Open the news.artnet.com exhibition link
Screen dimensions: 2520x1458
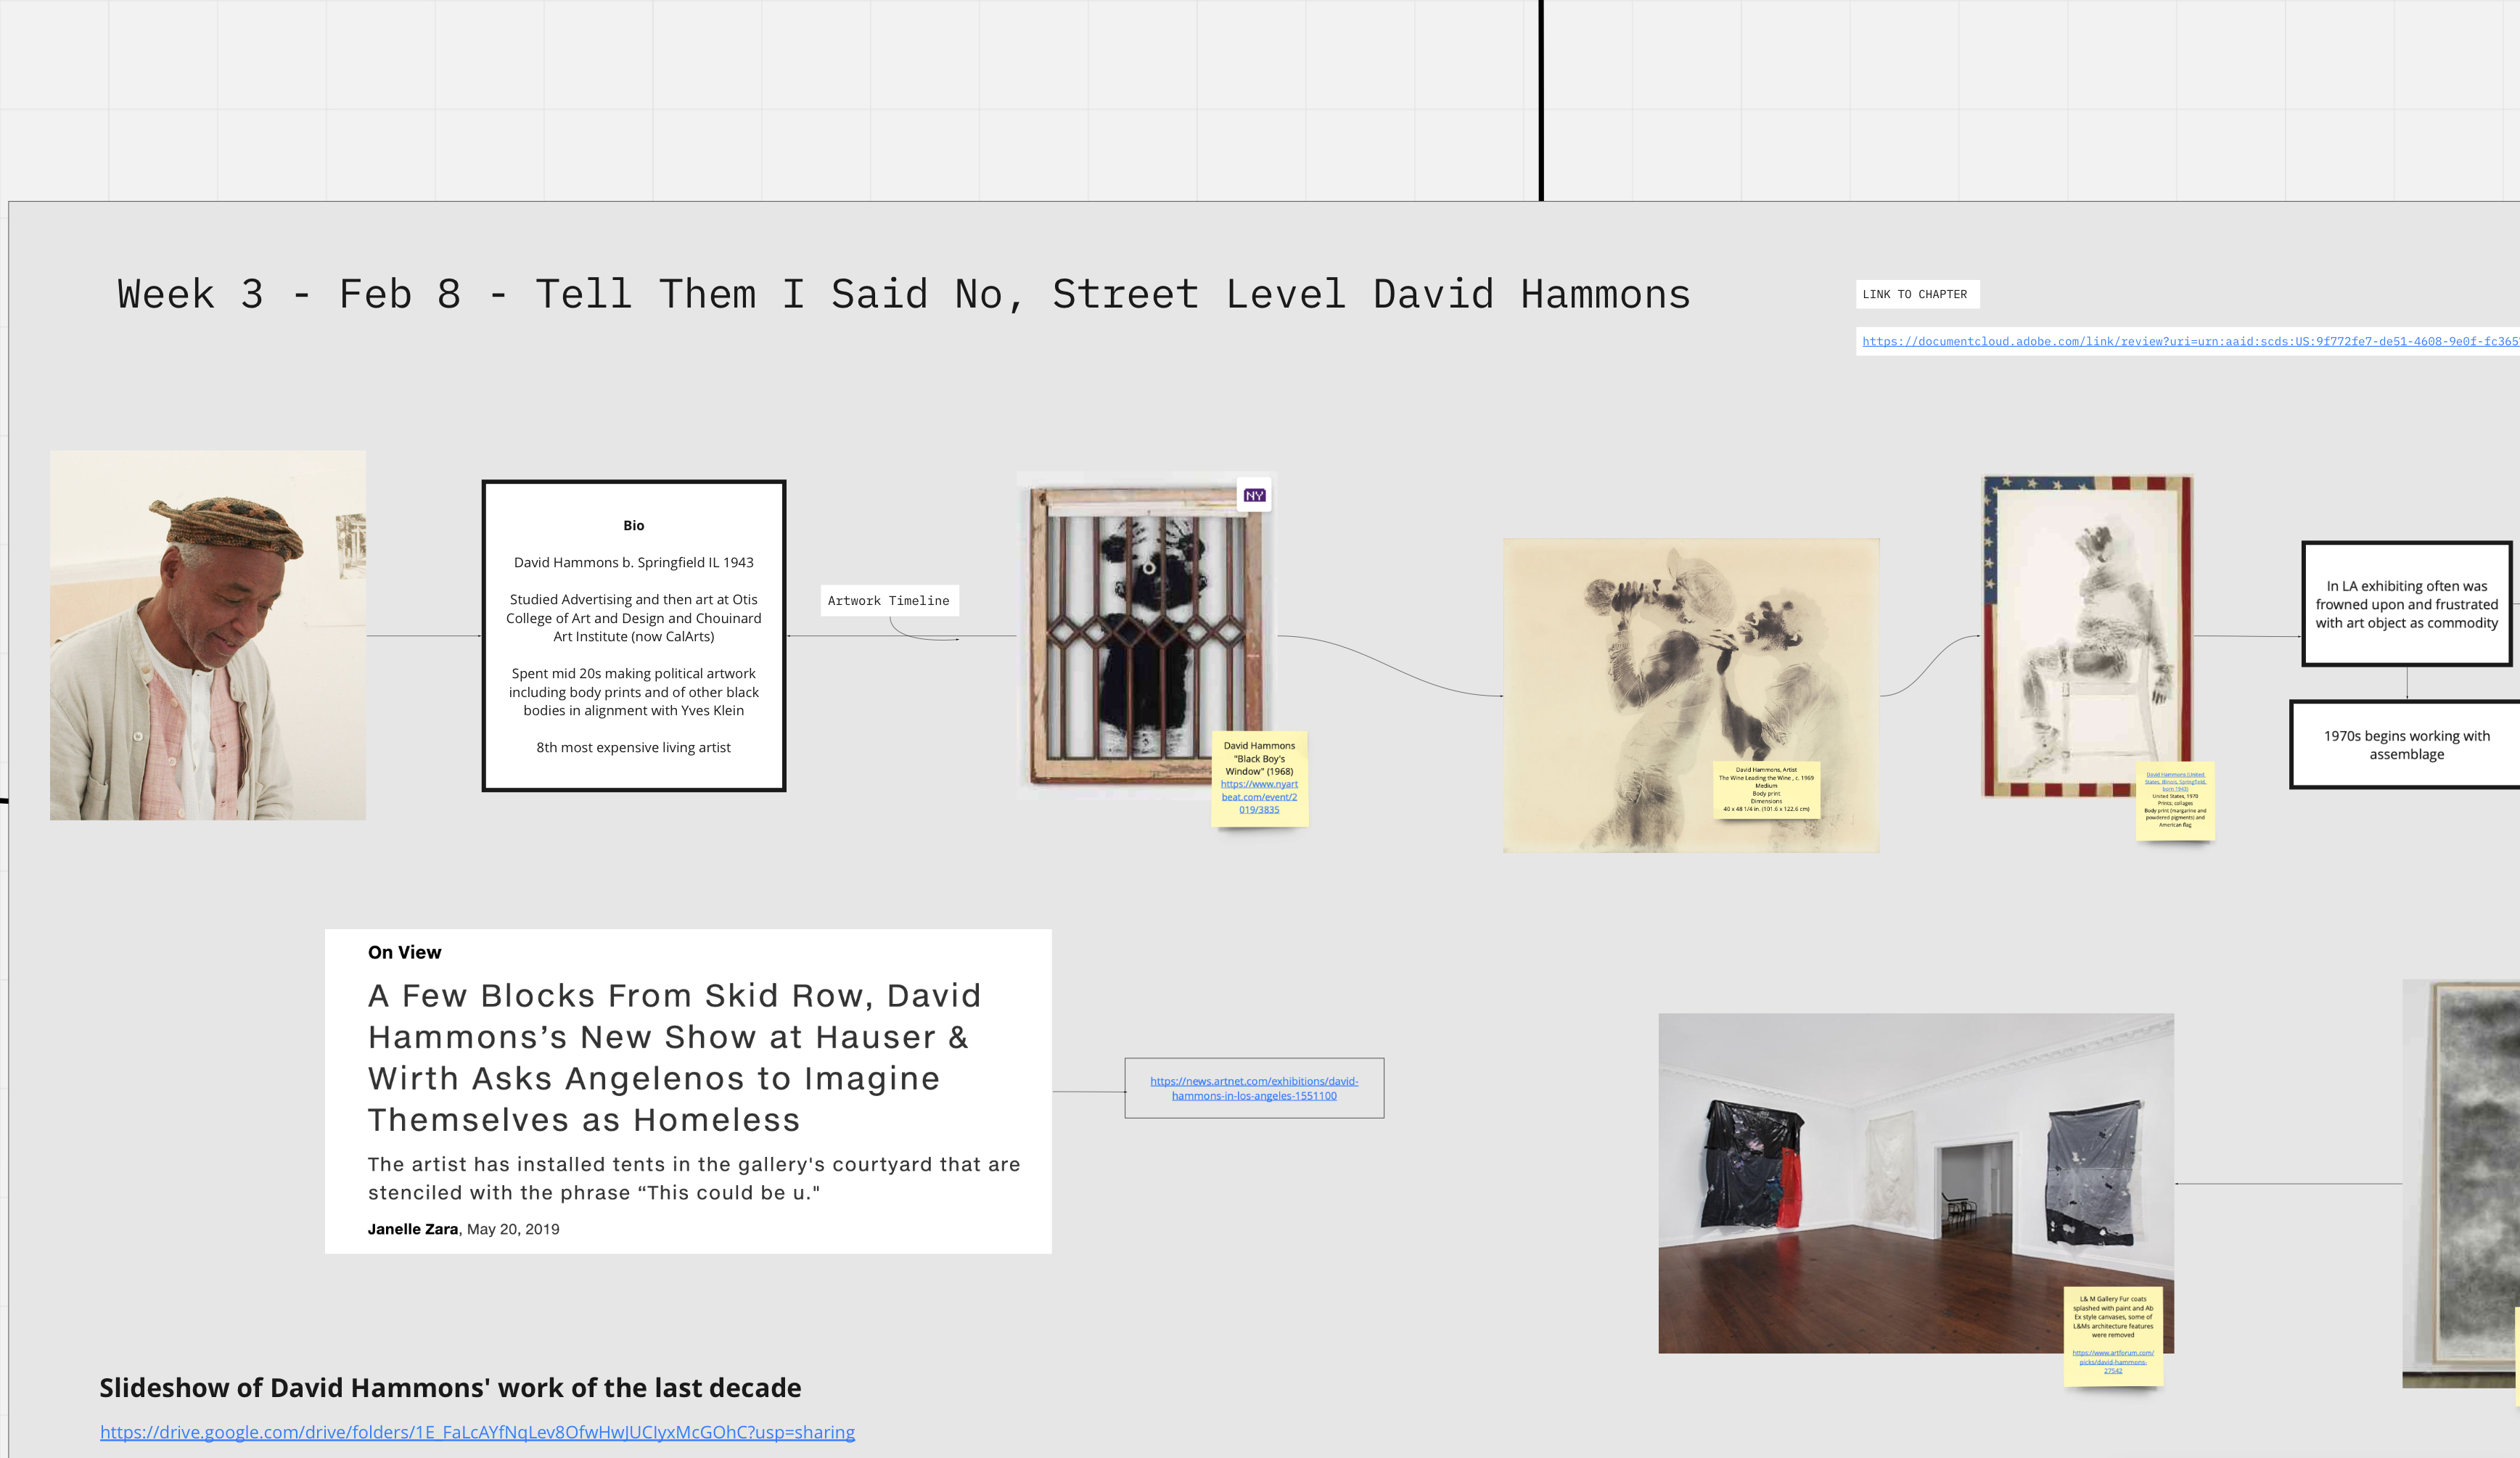[x=1254, y=1088]
